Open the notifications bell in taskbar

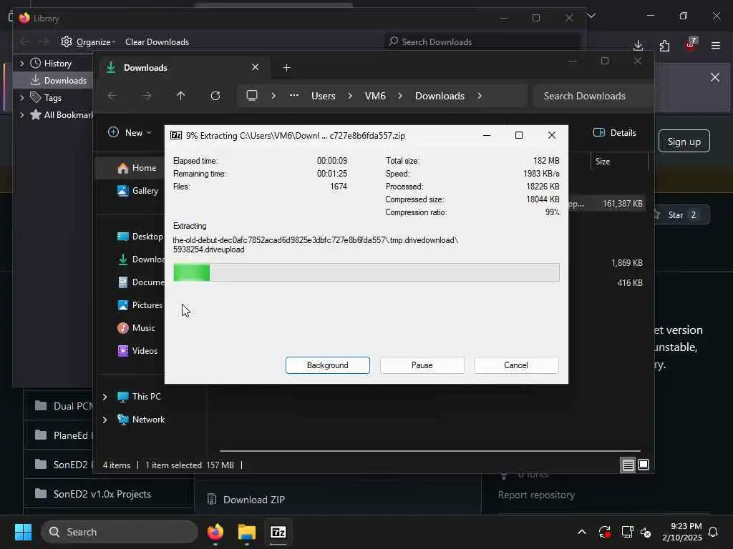point(714,532)
